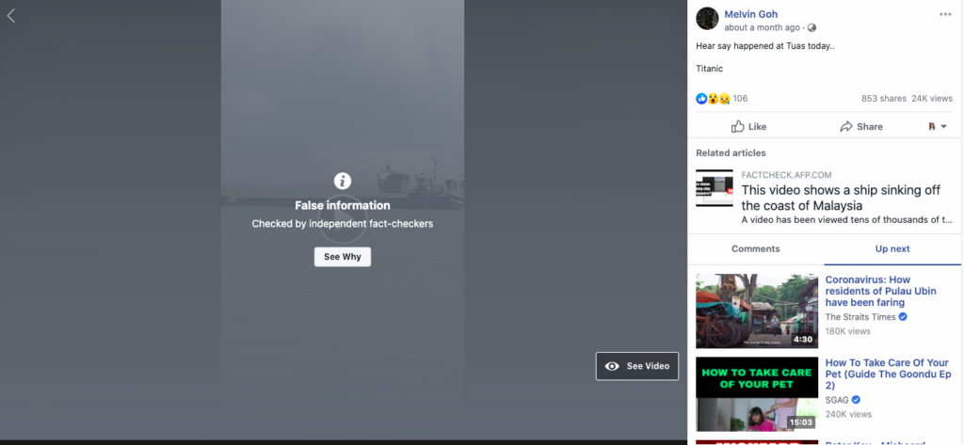
Task: Switch to the Comments tab
Action: pyautogui.click(x=756, y=249)
